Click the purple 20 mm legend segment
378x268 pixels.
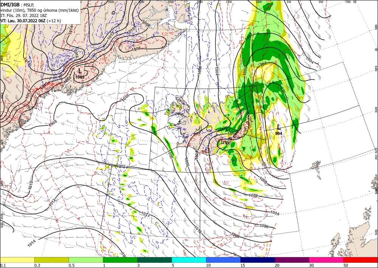[x=292, y=260]
